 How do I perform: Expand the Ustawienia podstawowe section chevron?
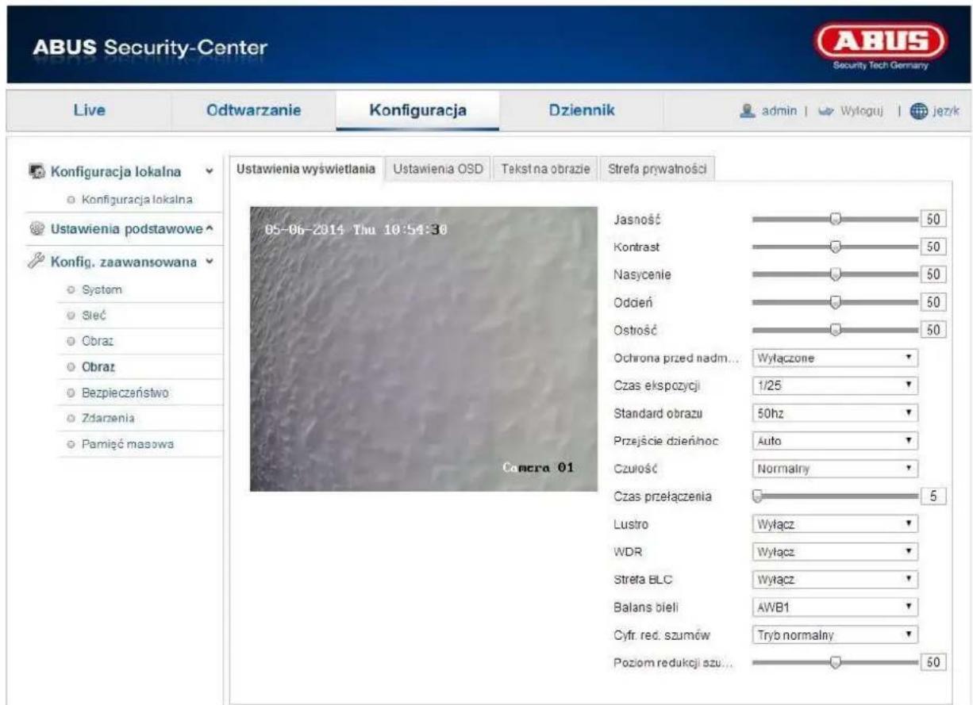click(209, 230)
